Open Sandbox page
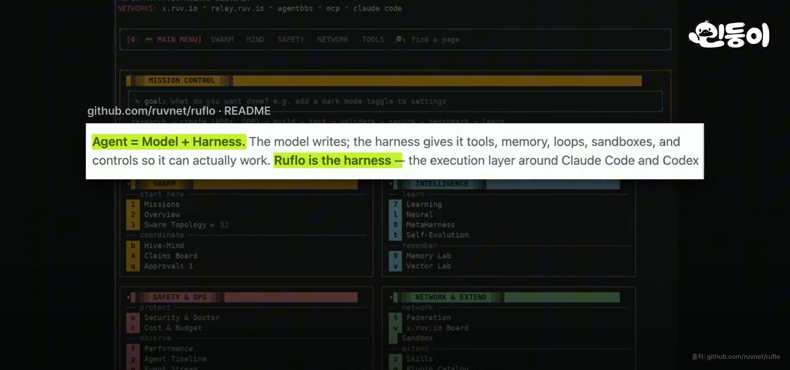This screenshot has height=370, width=790. coord(417,338)
